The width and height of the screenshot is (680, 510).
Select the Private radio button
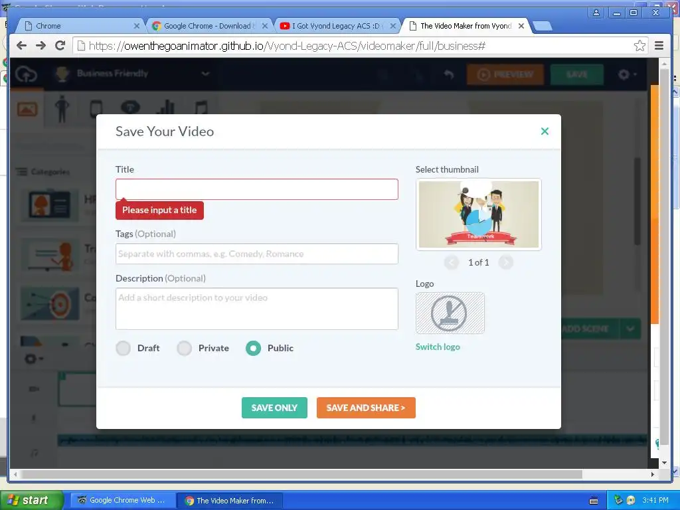(x=185, y=348)
